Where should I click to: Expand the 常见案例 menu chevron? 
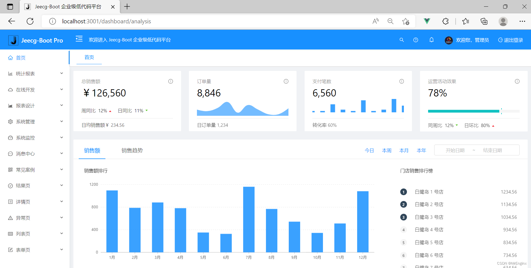(x=61, y=170)
